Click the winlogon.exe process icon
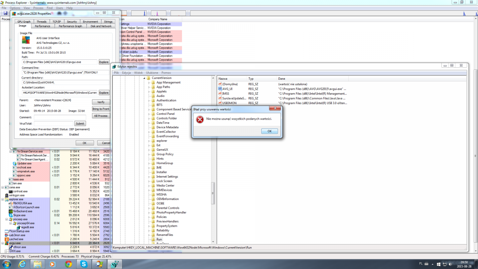The height and width of the screenshot is (269, 478). point(7,195)
